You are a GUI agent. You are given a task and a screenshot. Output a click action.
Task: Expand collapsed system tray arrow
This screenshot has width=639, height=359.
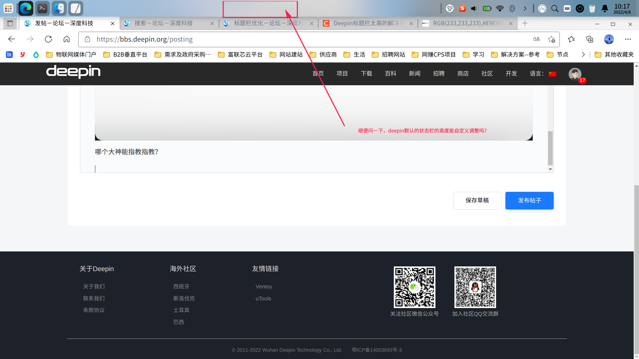525,9
